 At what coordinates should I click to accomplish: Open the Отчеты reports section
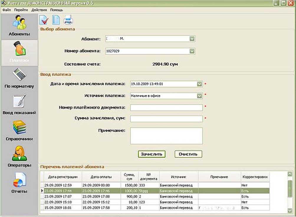coord(19,182)
